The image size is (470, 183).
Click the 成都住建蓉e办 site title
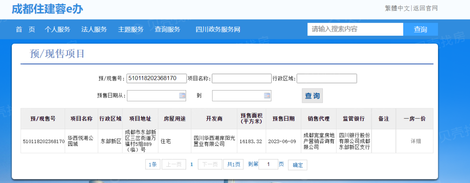coord(47,9)
